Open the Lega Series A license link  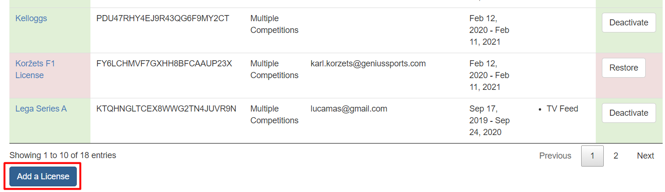tap(41, 109)
